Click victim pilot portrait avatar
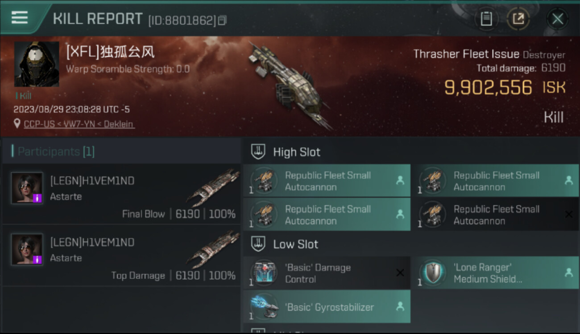 click(x=37, y=64)
